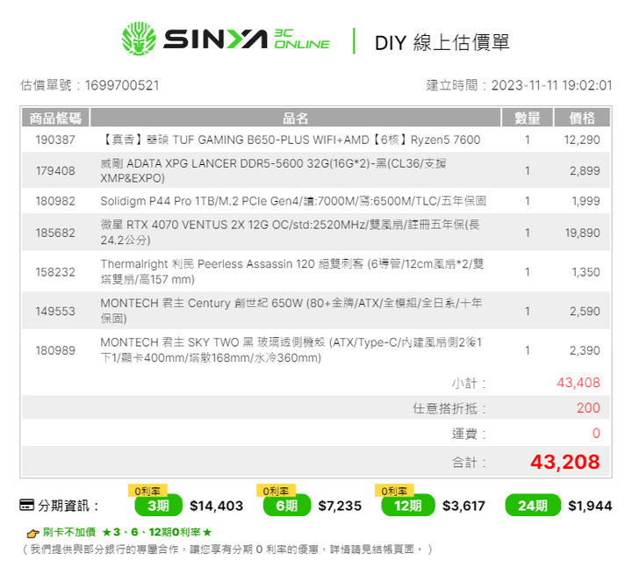Click the 0利率 tag above 12期

[x=394, y=491]
